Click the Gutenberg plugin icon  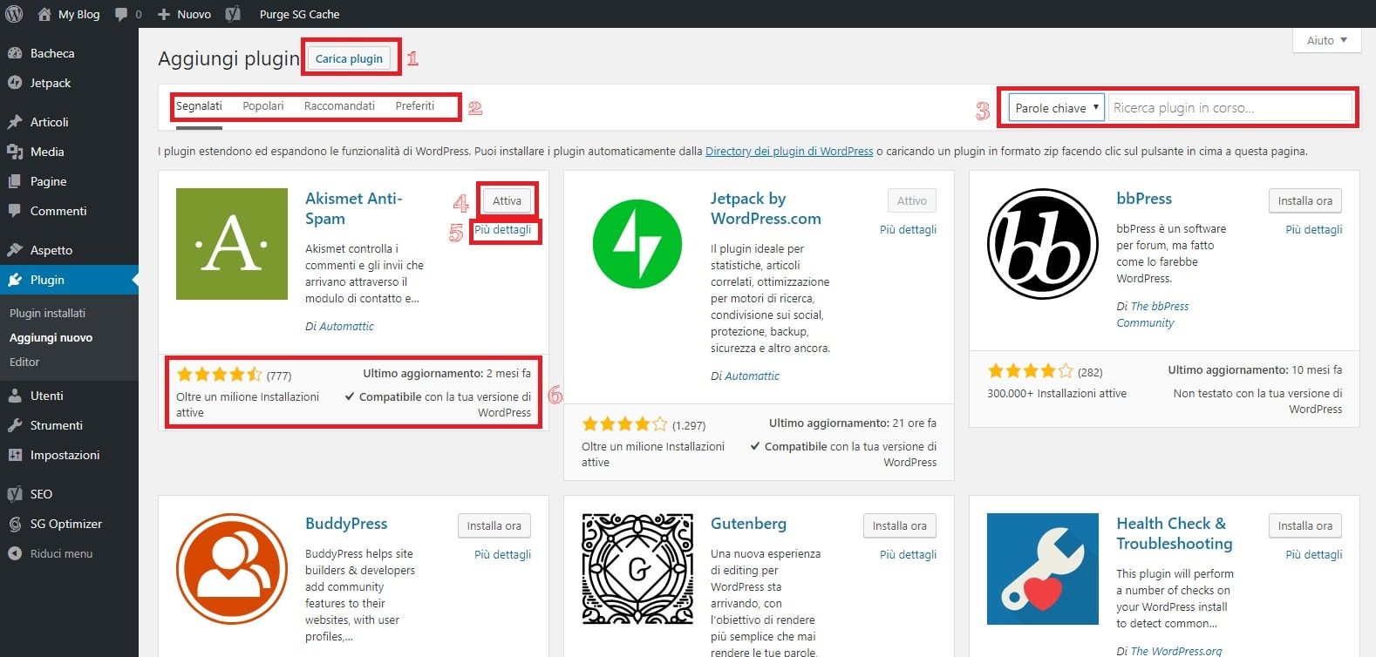point(637,569)
